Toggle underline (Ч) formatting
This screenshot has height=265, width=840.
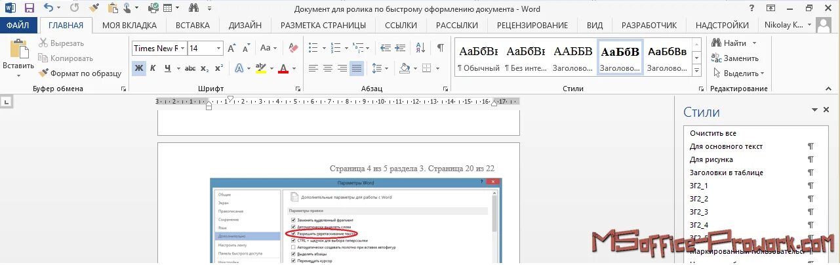click(x=168, y=68)
